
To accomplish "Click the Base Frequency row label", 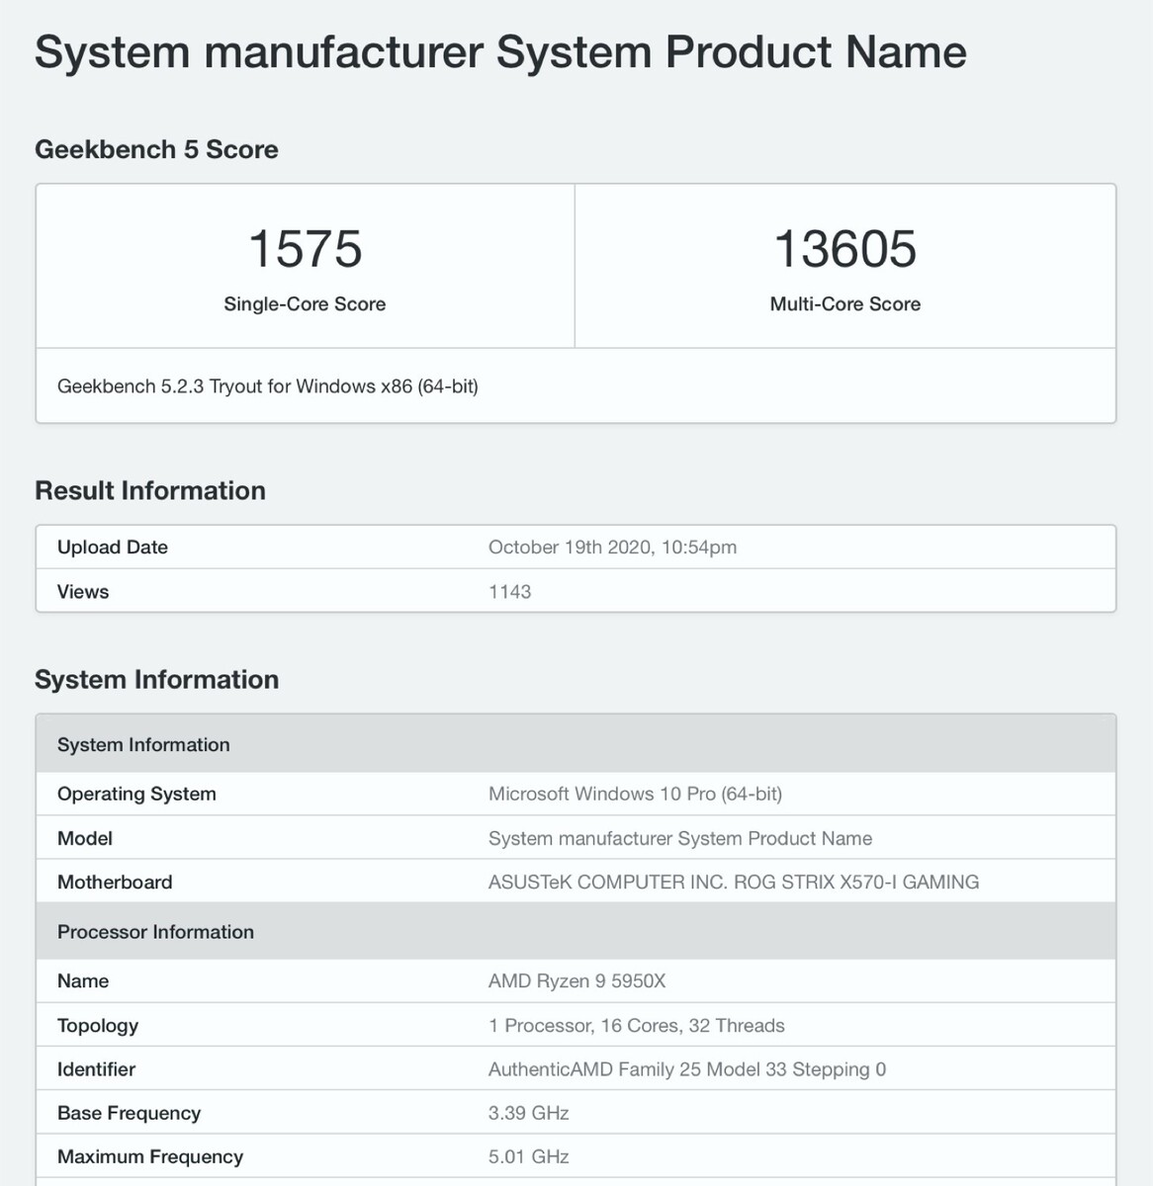I will 129,1113.
